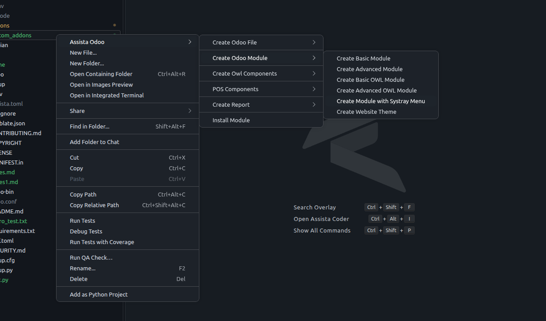This screenshot has height=321, width=546.
Task: Open the .conf file in tree
Action: point(8,201)
